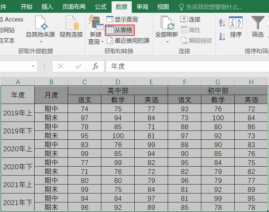Click the fx insert function button
The height and width of the screenshot is (212, 269).
click(x=96, y=66)
